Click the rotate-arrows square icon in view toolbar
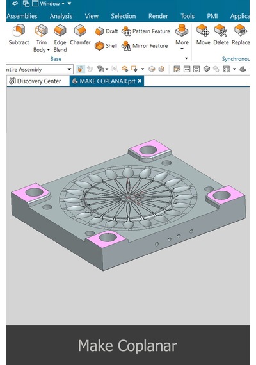This screenshot has width=256, height=365. [x=196, y=69]
